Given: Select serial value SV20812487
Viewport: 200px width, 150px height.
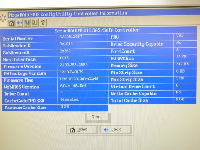Looking at the screenshot, I should (x=71, y=37).
